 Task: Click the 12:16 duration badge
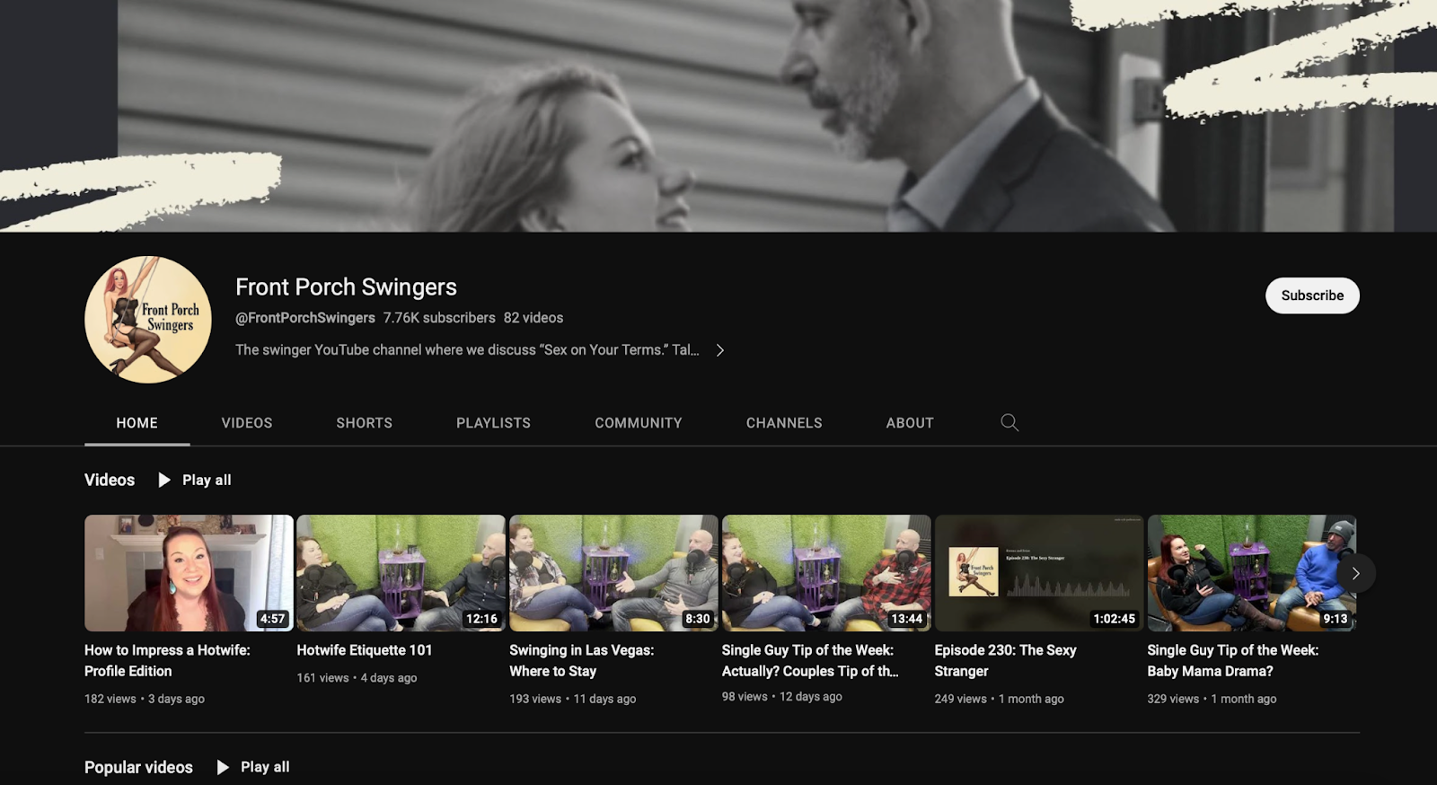481,619
